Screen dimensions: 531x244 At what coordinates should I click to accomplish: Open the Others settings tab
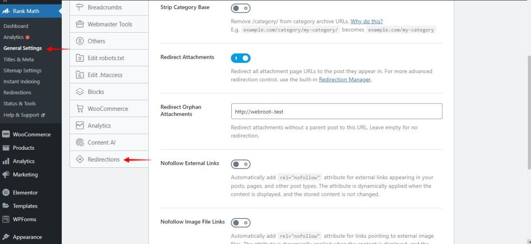(x=96, y=41)
